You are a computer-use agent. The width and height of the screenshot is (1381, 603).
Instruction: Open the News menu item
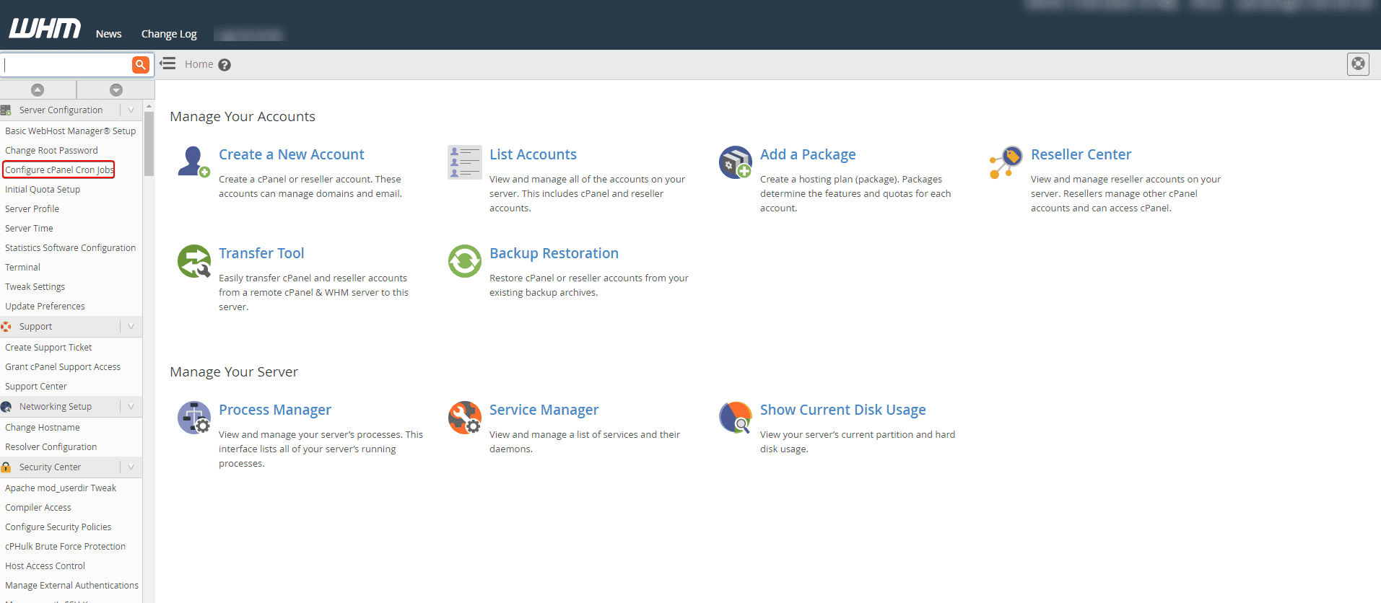pos(108,34)
